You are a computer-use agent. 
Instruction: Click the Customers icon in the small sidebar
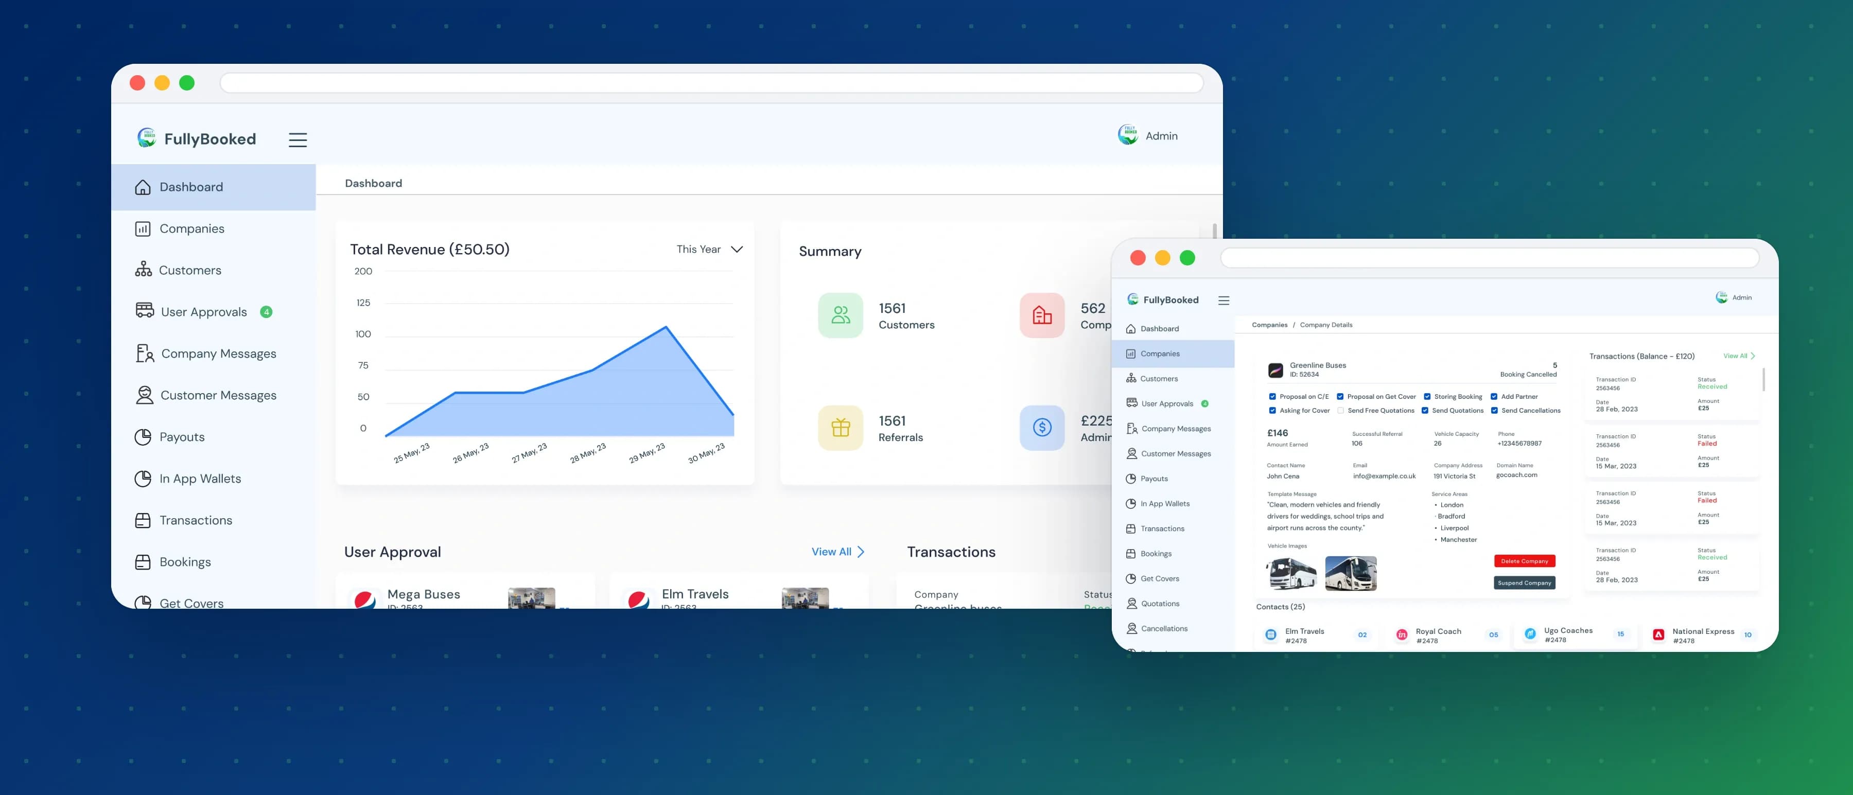(1131, 378)
